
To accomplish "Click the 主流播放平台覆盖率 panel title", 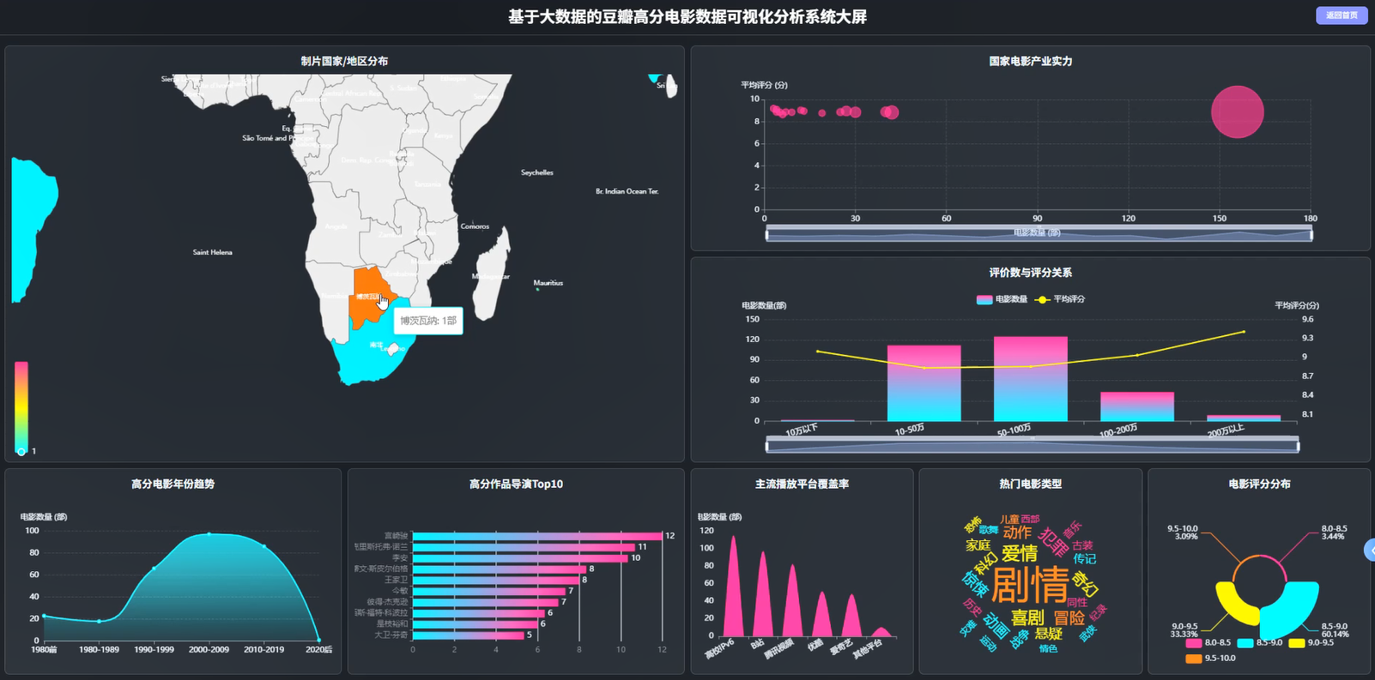I will 802,484.
